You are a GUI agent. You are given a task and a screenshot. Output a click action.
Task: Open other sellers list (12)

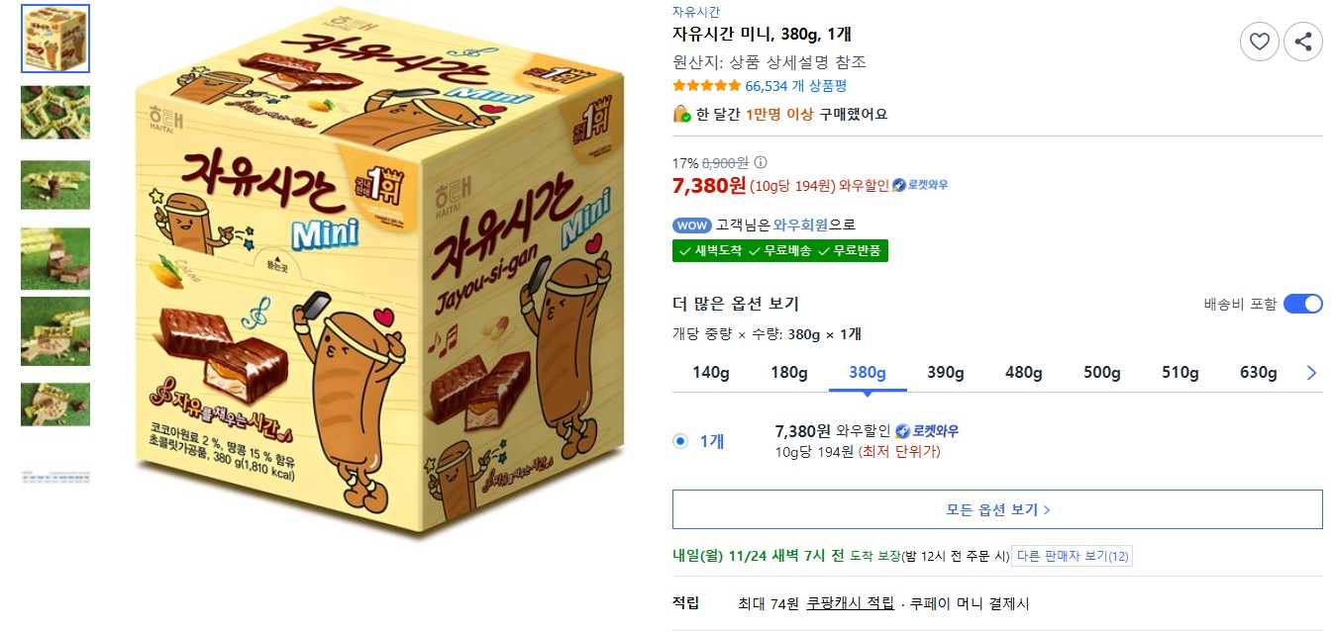pyautogui.click(x=1072, y=556)
